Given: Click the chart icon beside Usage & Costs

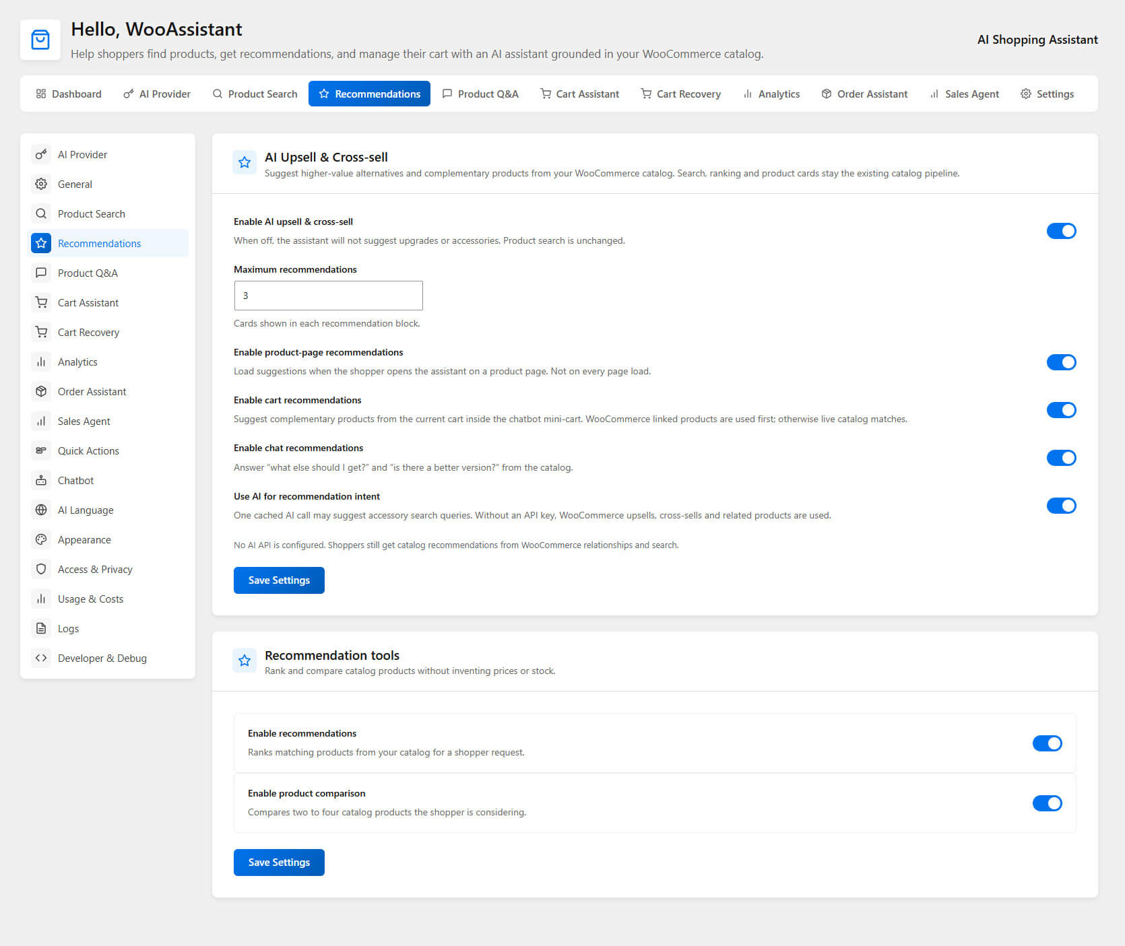Looking at the screenshot, I should 41,599.
